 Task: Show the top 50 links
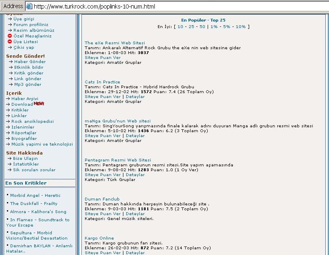[x=202, y=26]
